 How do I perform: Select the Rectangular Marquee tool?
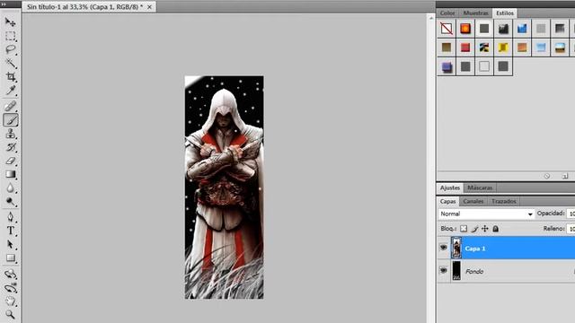[x=10, y=36]
